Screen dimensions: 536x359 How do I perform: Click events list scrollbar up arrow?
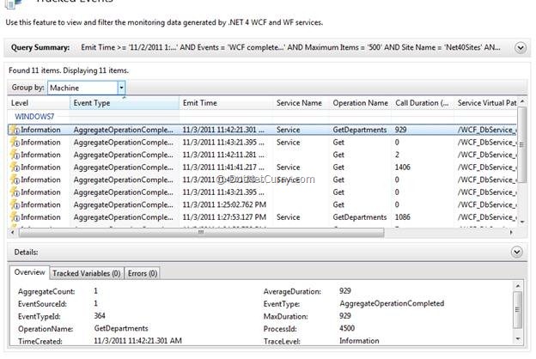point(522,101)
